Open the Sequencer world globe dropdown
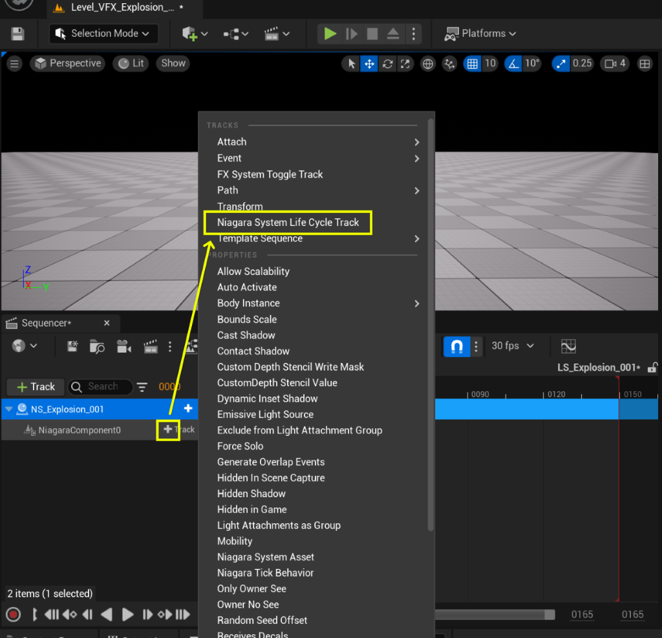This screenshot has height=638, width=662. pyautogui.click(x=25, y=346)
